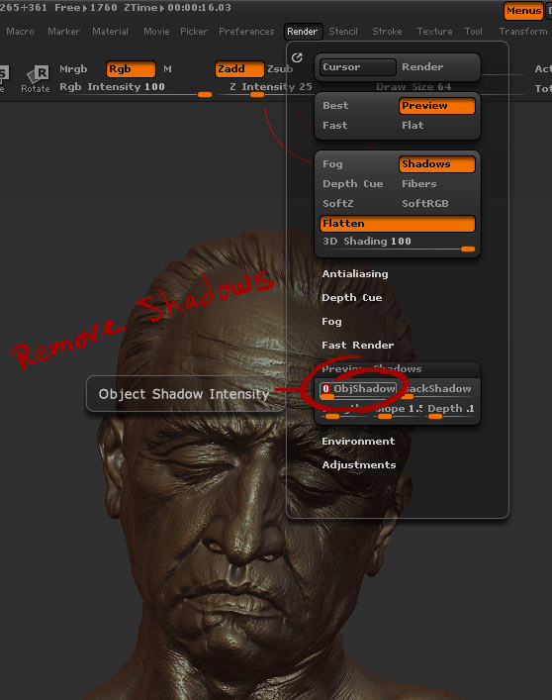Toggle SoftZ option

(x=338, y=204)
